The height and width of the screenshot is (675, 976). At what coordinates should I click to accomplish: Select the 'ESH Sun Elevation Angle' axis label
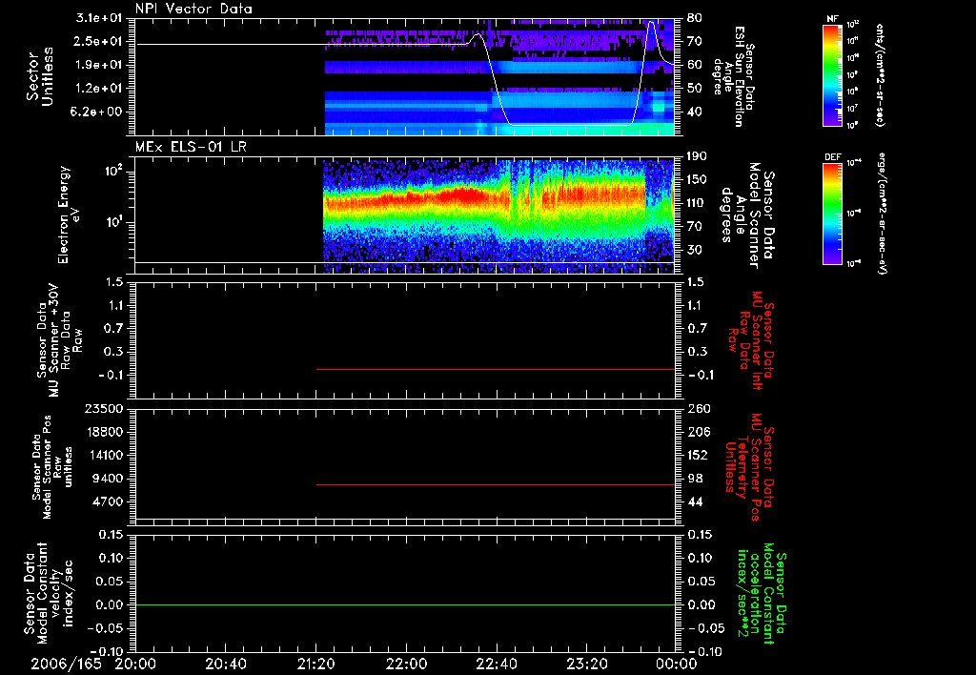click(735, 76)
